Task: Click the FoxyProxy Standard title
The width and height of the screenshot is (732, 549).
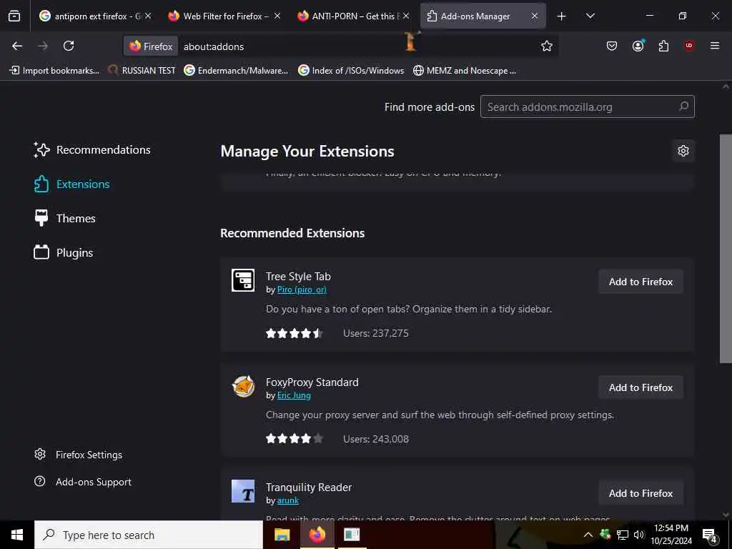Action: pyautogui.click(x=312, y=382)
